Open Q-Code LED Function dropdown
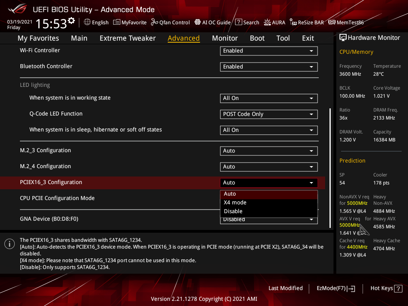This screenshot has height=306, width=408. 269,114
